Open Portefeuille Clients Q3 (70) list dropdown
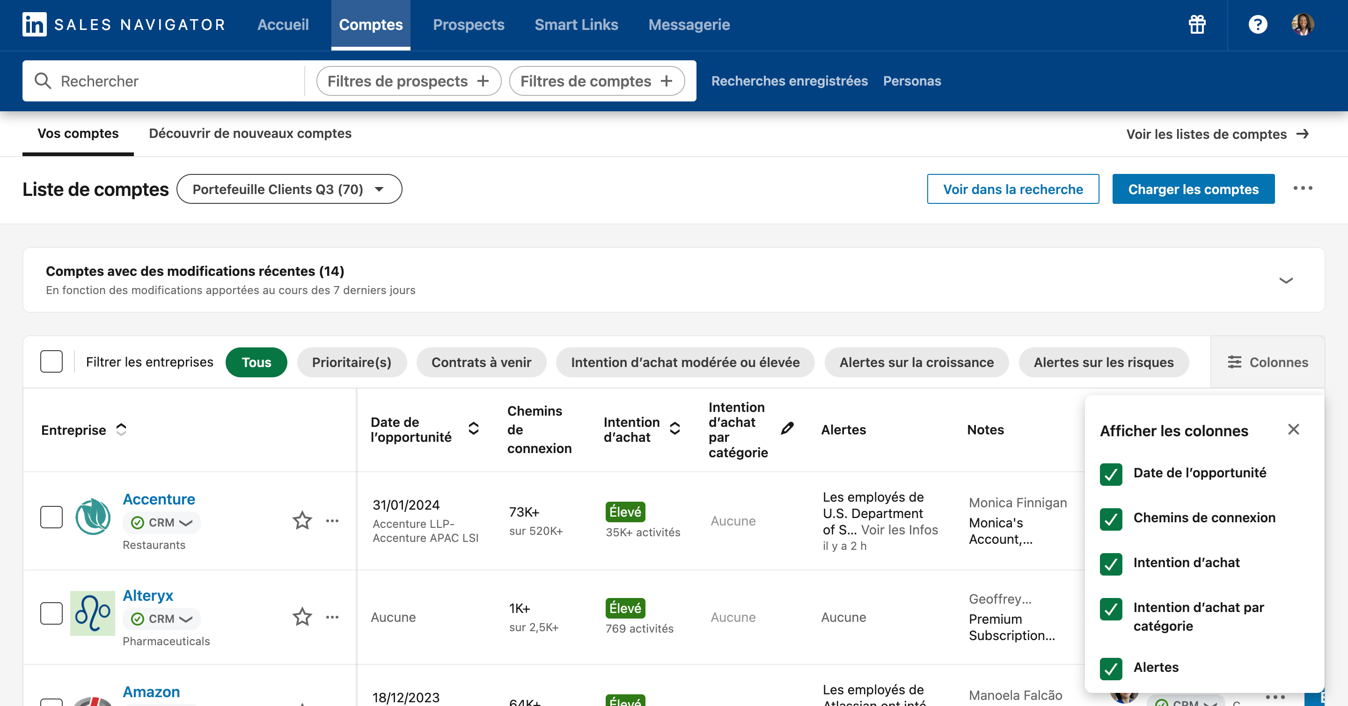1348x706 pixels. pos(289,188)
